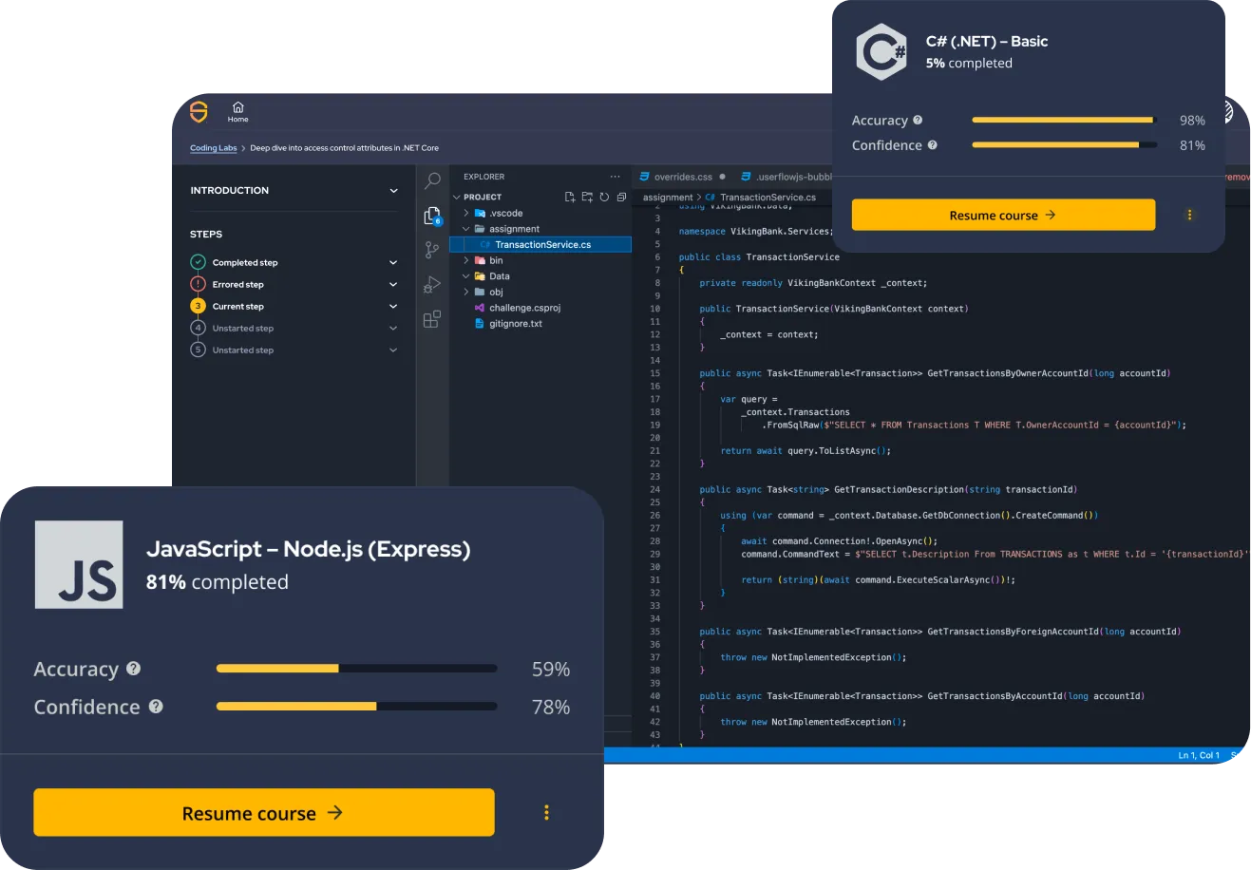The width and height of the screenshot is (1251, 870).
Task: Collapse all folders in the Explorer
Action: point(622,197)
